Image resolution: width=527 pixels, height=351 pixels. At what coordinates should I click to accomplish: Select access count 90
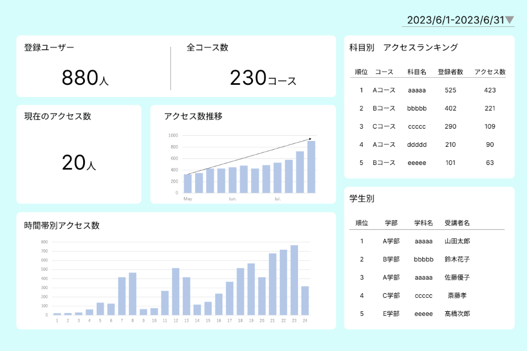490,144
